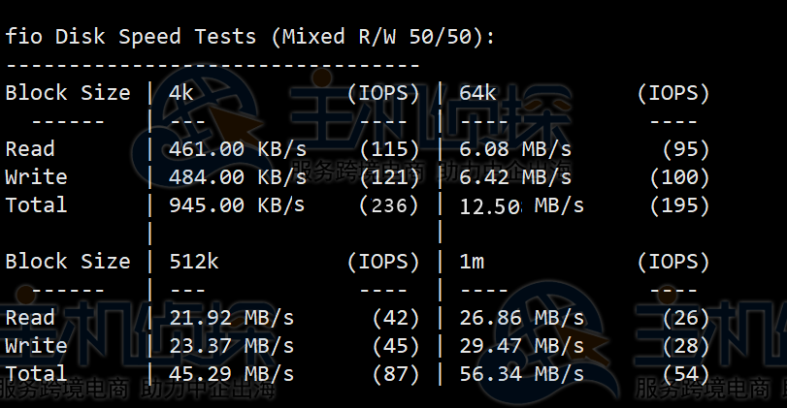This screenshot has width=787, height=408.
Task: Click the 26.86 MB/s read value
Action: click(x=521, y=318)
